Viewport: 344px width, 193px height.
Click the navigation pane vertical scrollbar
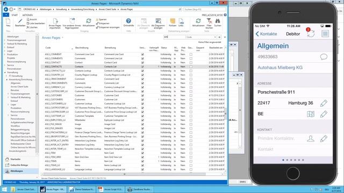pos(37,94)
